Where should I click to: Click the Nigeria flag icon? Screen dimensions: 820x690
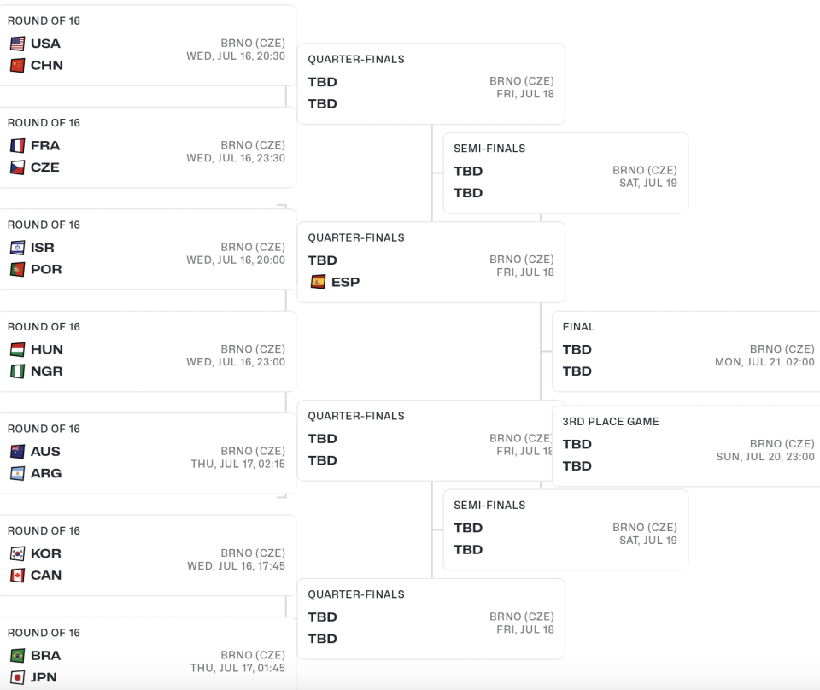[17, 371]
